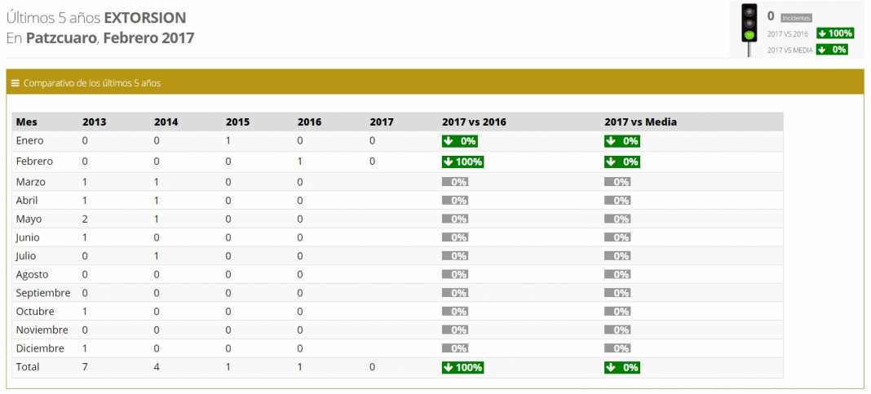Viewport: 871px width, 394px height.
Task: Click the value 1 in Enero 2015 cell
Action: [228, 141]
